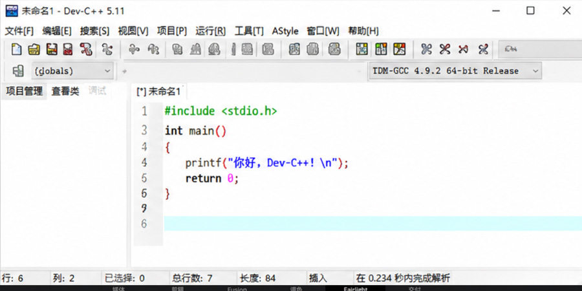The height and width of the screenshot is (291, 582).
Task: Click gutter line number 1
Action: point(144,111)
